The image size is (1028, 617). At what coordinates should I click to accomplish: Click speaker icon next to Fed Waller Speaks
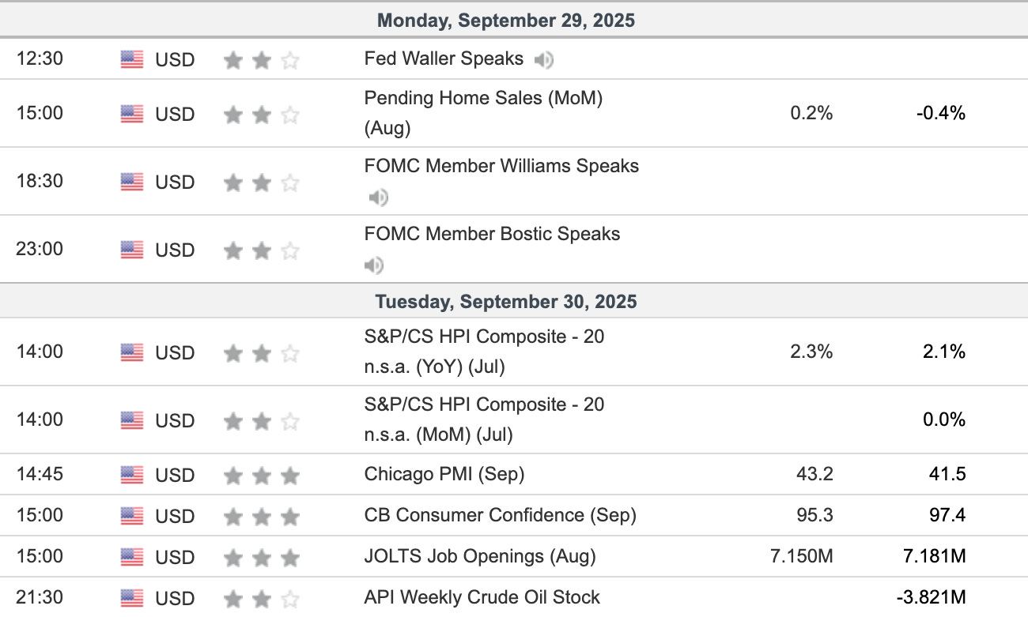pos(544,59)
